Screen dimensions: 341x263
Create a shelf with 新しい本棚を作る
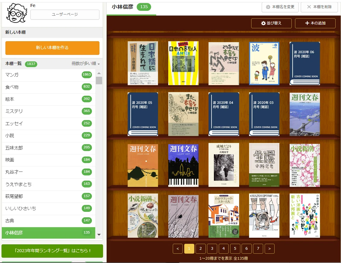point(52,48)
